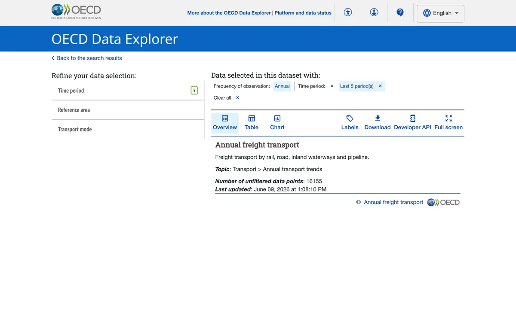This screenshot has height=322, width=516.
Task: Click the Topic Transport trends text
Action: tap(269, 169)
